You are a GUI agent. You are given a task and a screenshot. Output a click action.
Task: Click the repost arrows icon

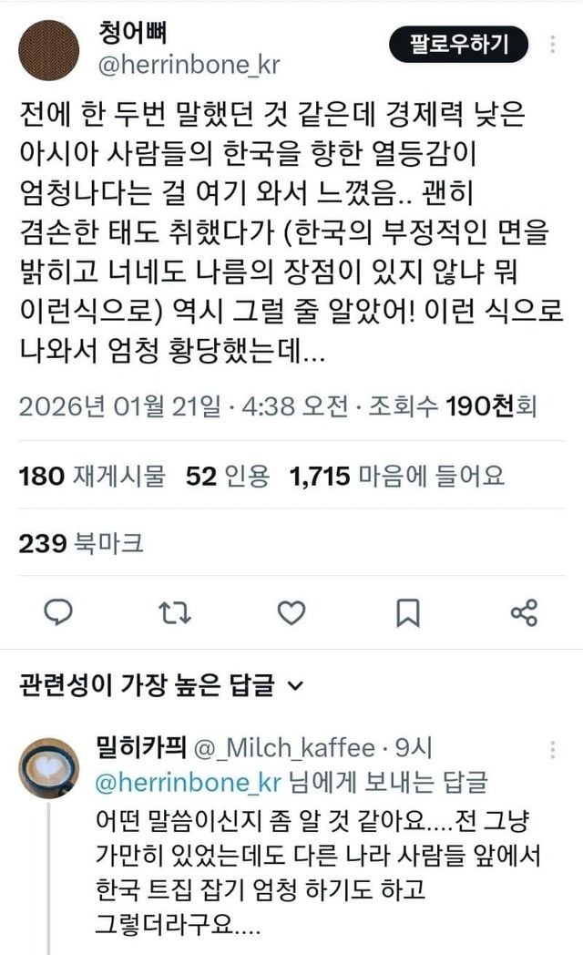click(x=175, y=612)
